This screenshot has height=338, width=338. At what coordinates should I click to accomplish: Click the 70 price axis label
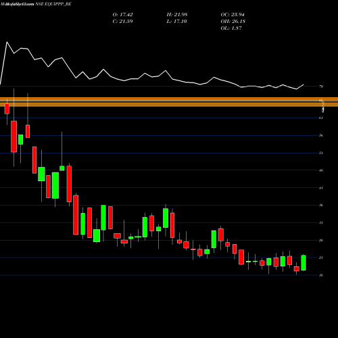click(321, 87)
